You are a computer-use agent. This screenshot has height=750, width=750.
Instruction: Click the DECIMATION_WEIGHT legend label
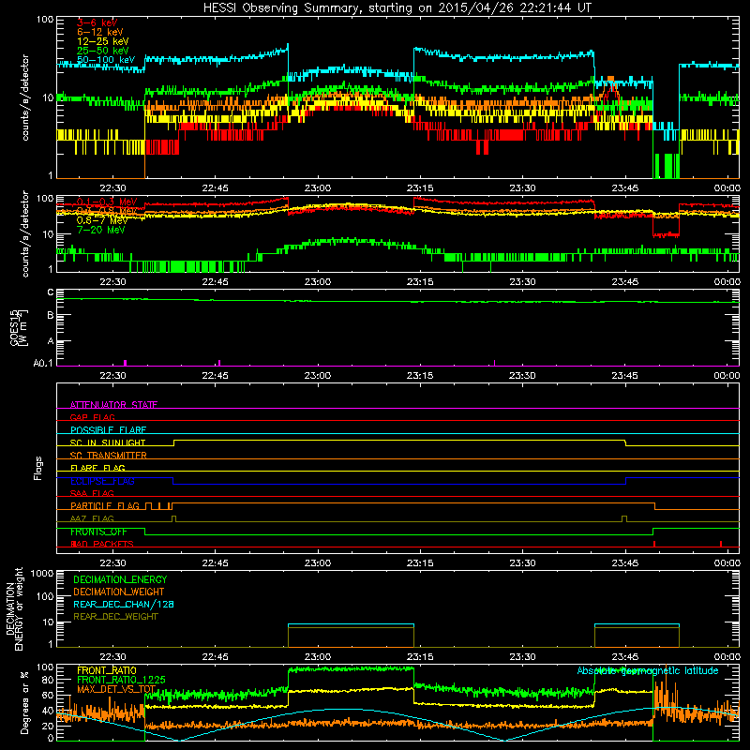point(119,592)
